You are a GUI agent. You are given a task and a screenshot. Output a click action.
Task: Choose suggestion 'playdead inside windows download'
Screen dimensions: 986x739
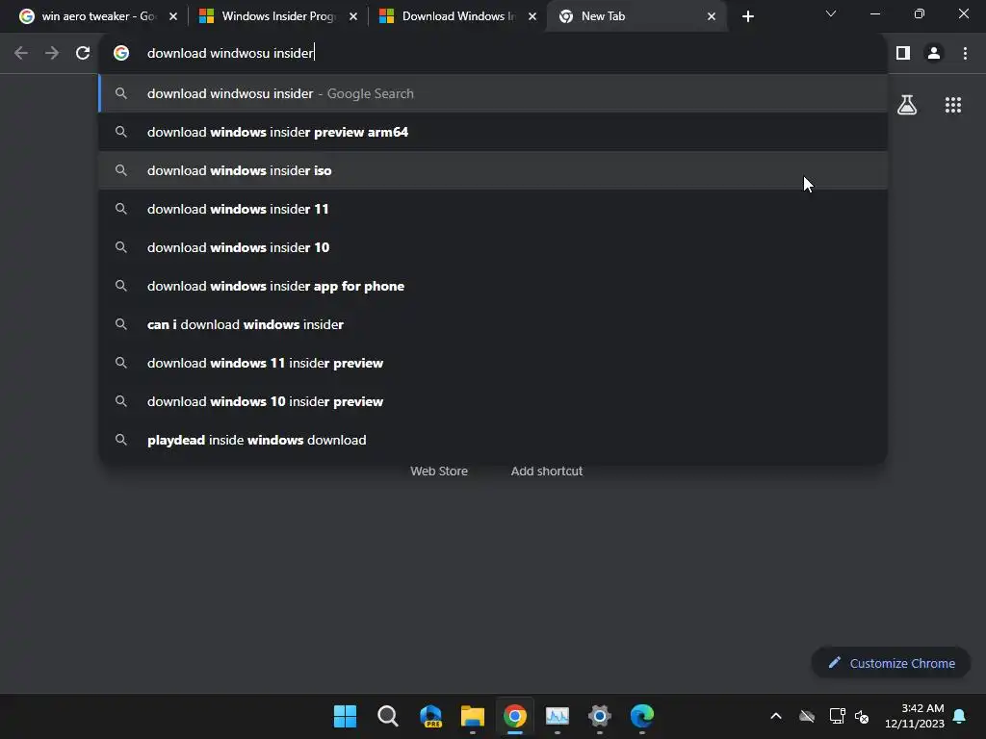click(493, 440)
